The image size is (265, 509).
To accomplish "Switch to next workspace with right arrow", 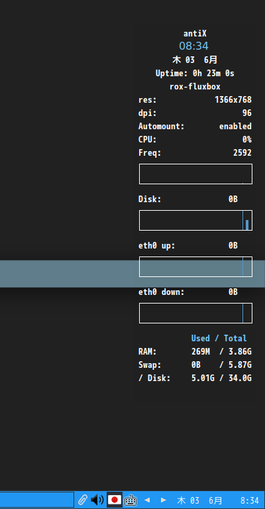I will point(164,500).
